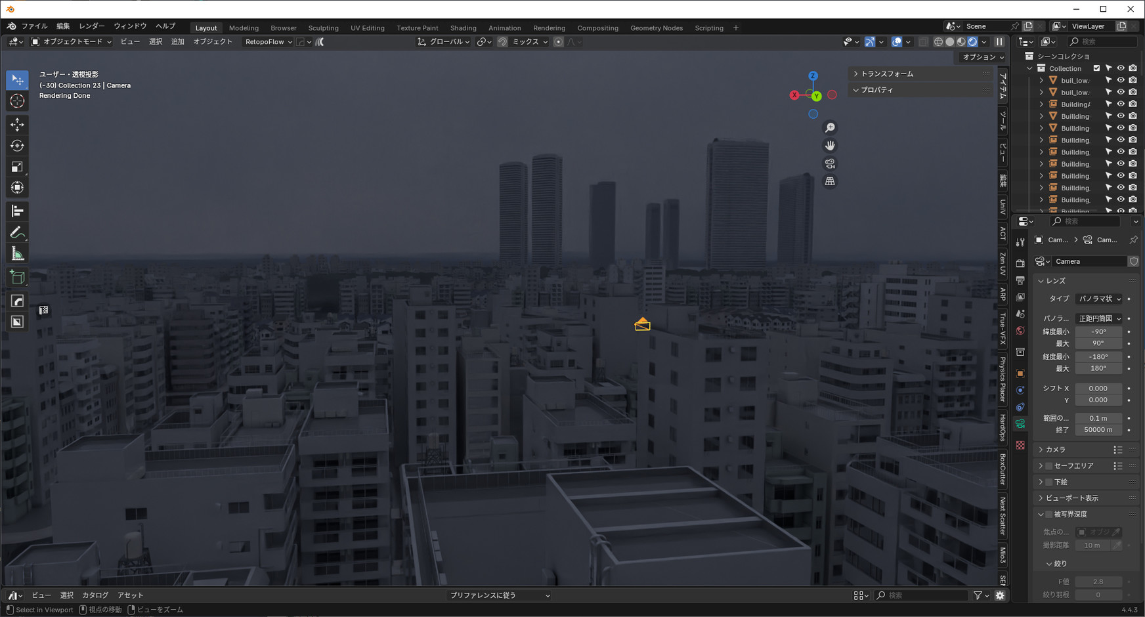Viewport: 1145px width, 617px height.
Task: Click the pan view hand icon
Action: point(830,146)
